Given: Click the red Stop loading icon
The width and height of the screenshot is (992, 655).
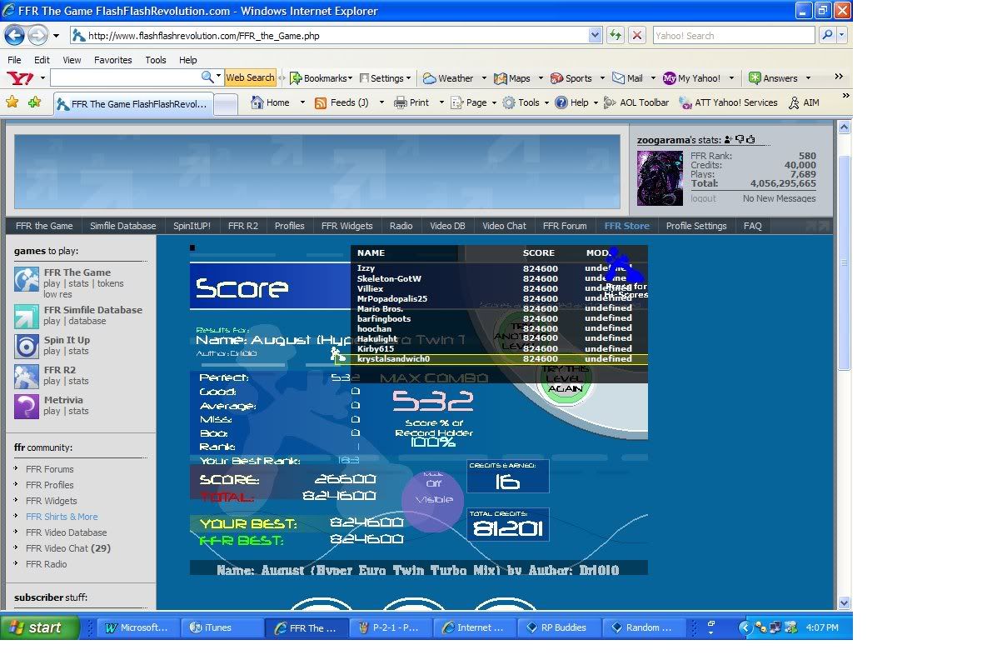Looking at the screenshot, I should (x=637, y=36).
